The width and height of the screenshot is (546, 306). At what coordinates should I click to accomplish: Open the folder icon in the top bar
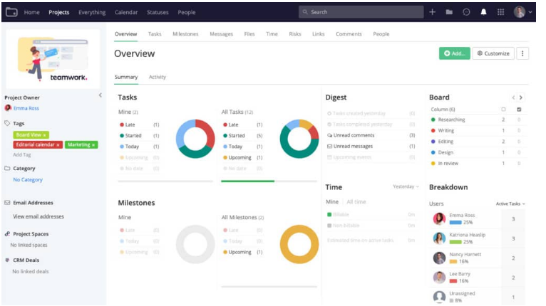pos(449,12)
